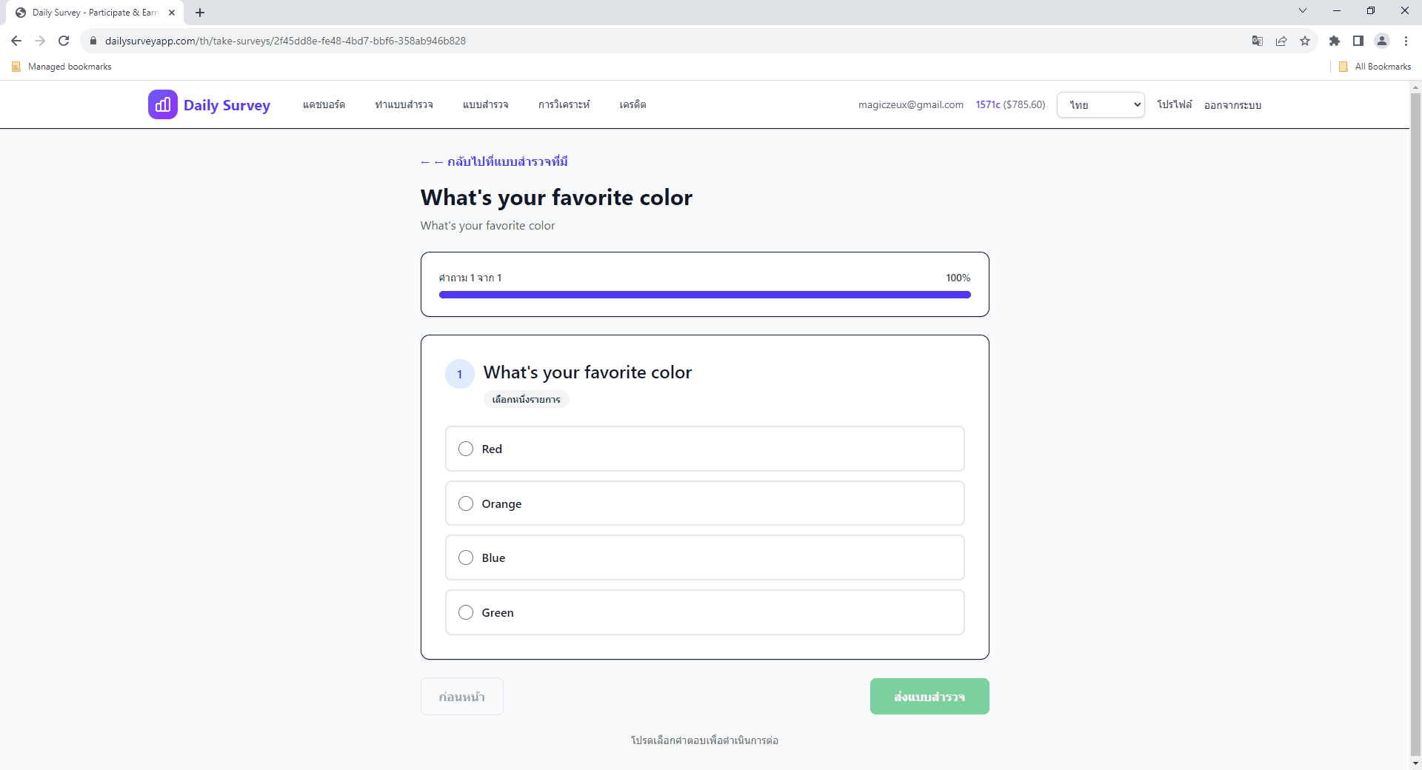Open the การวิเคราะห์ nav item
This screenshot has width=1422, height=770.
click(564, 105)
